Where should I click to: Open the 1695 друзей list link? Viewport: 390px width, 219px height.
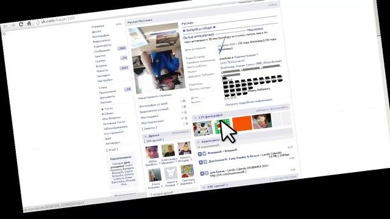click(154, 141)
